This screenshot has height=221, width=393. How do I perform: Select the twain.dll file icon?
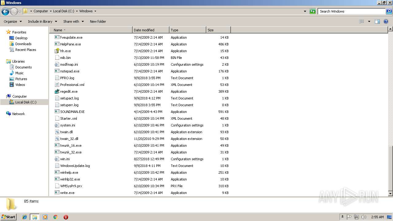coord(57,132)
